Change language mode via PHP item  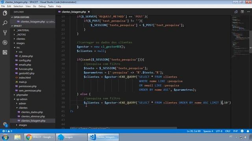click(x=235, y=131)
